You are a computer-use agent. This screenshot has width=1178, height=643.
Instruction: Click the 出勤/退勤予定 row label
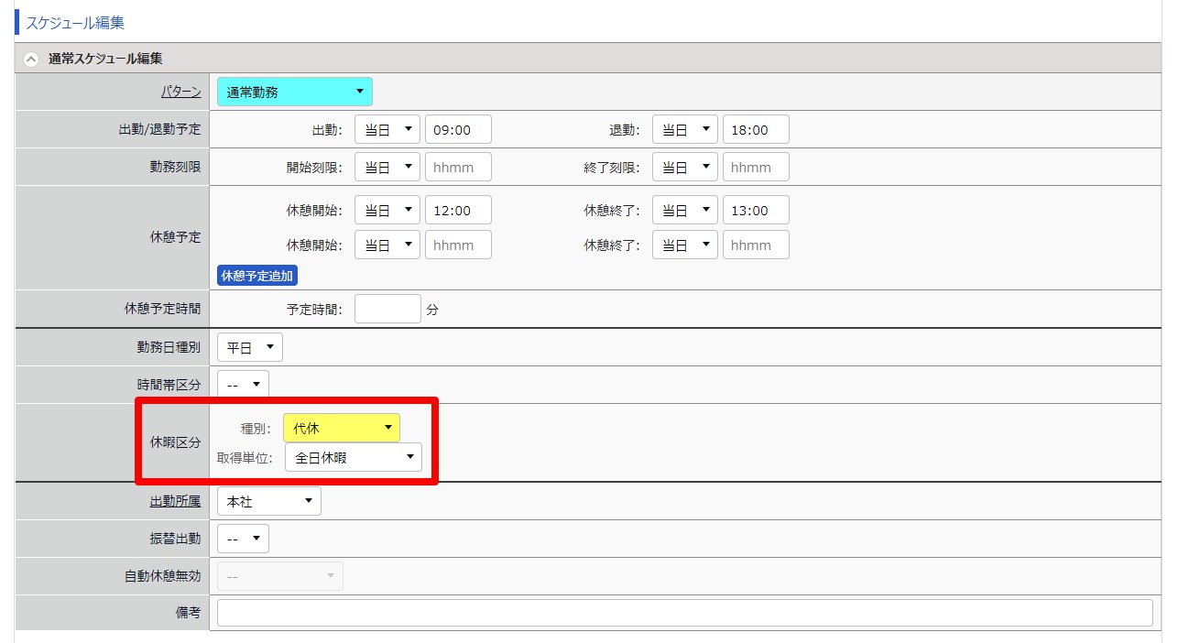pos(160,130)
